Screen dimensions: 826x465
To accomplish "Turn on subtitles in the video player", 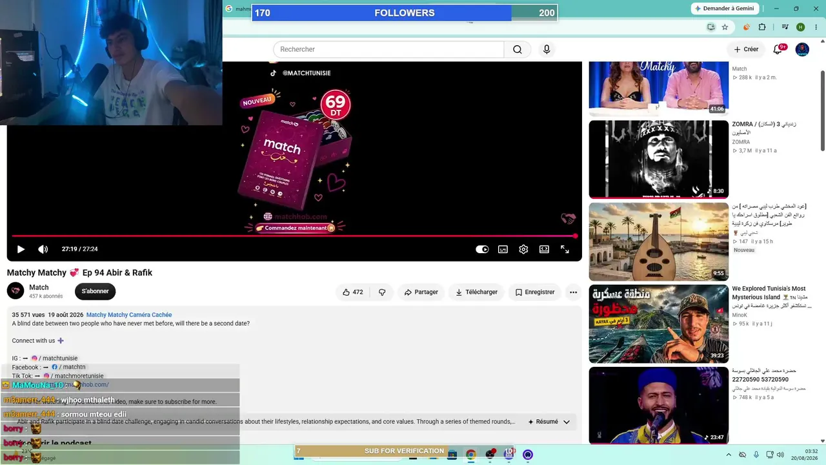I will click(x=503, y=249).
